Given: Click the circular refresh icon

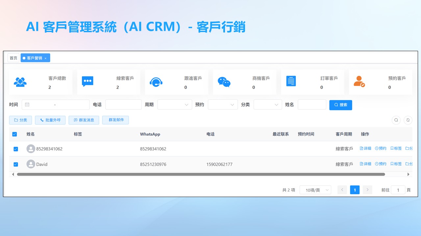Looking at the screenshot, I should pyautogui.click(x=408, y=120).
